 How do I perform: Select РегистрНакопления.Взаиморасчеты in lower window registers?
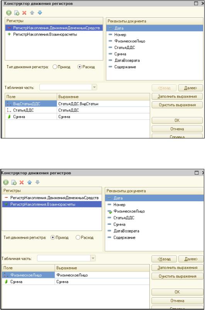pyautogui.click(x=52, y=204)
